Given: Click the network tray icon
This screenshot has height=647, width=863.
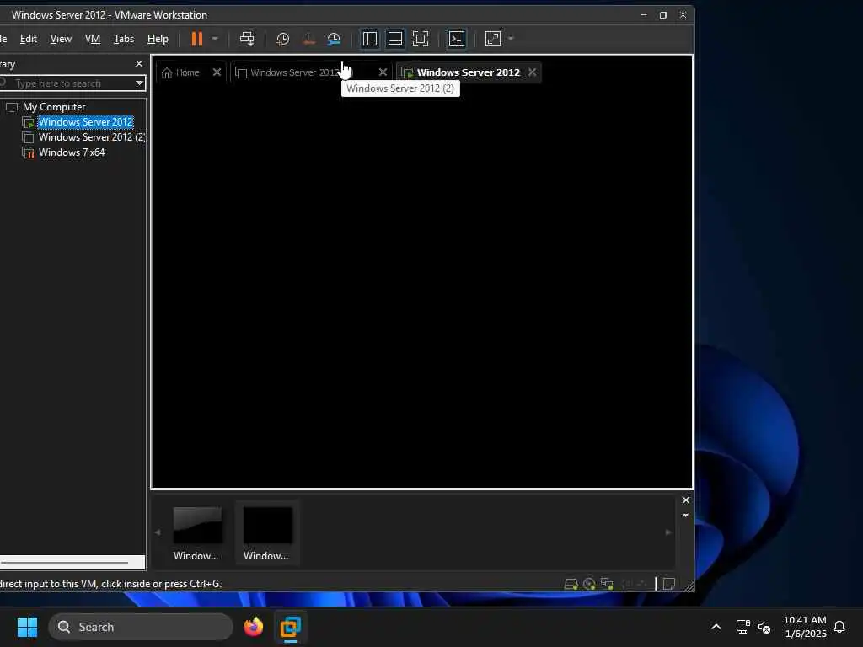Looking at the screenshot, I should click(743, 627).
